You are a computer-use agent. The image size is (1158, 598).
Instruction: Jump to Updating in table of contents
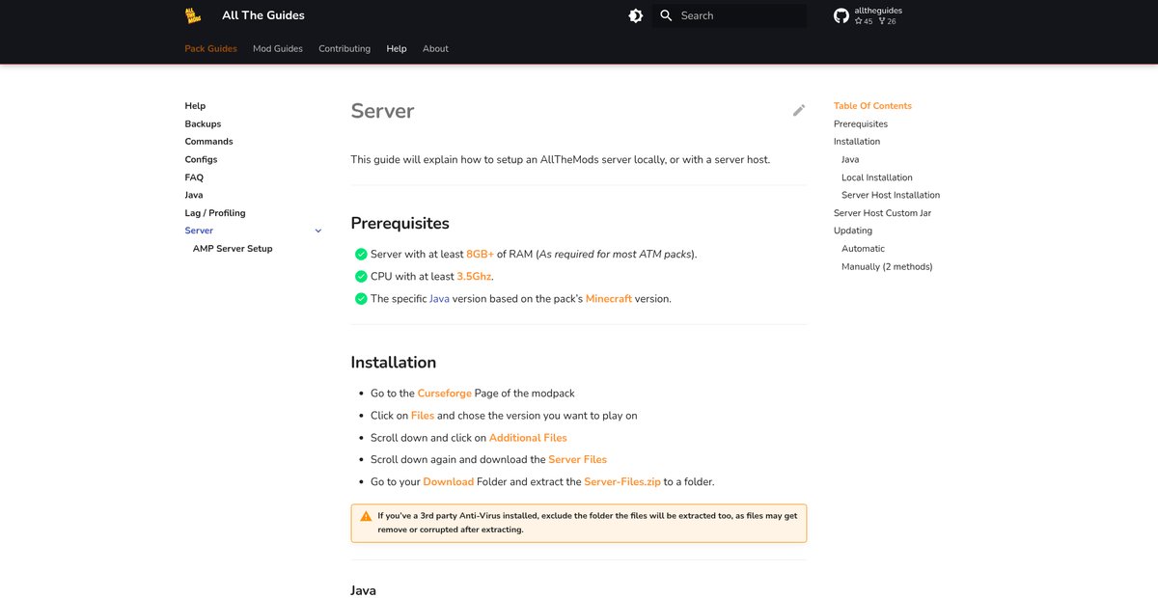pos(853,231)
